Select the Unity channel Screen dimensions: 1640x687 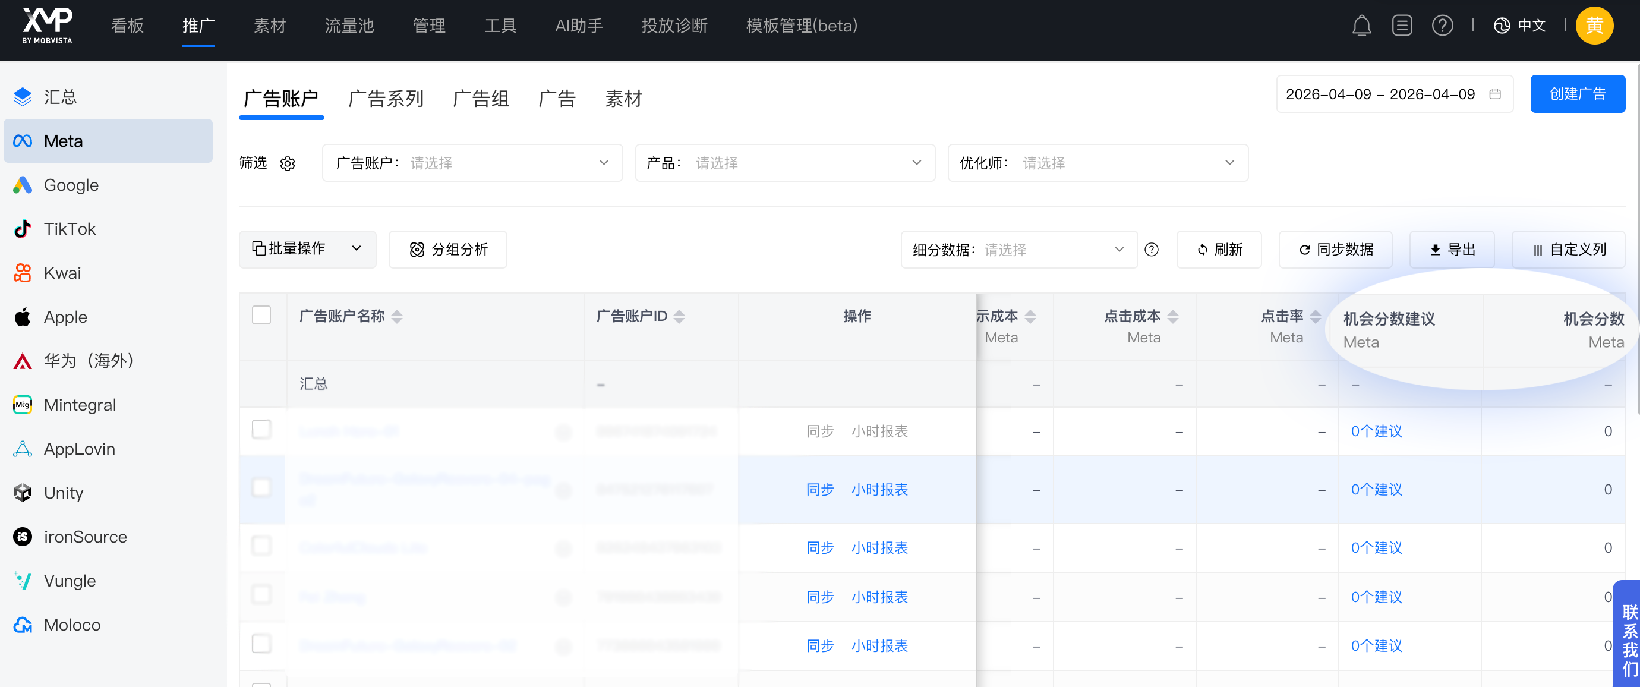[x=63, y=492]
